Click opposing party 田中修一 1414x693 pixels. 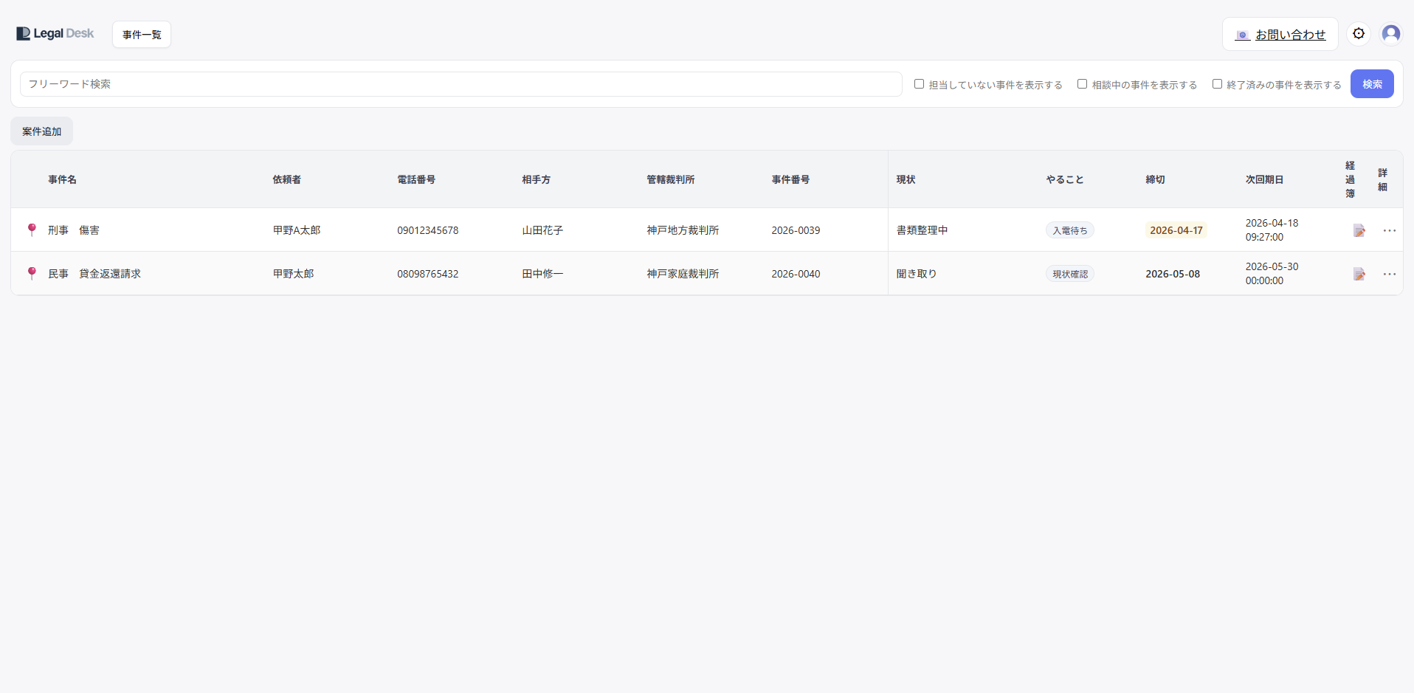tap(542, 274)
